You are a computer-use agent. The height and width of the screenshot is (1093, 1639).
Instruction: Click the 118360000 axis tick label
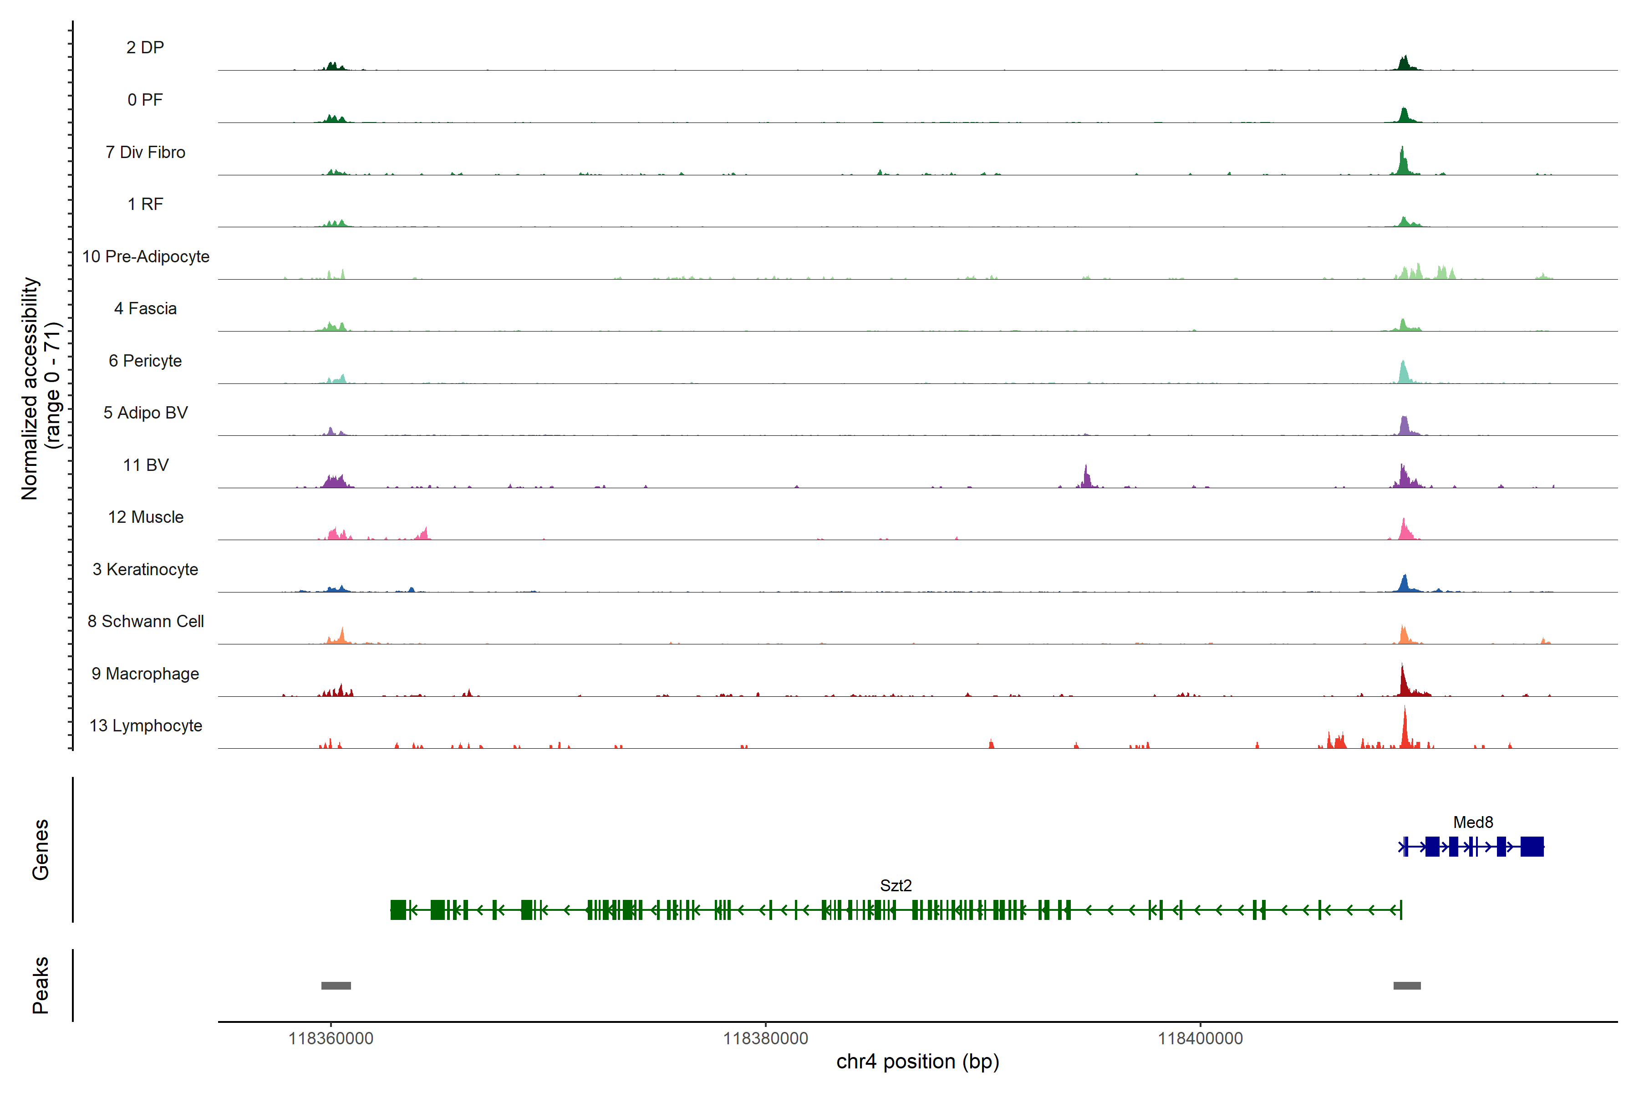[x=331, y=1039]
